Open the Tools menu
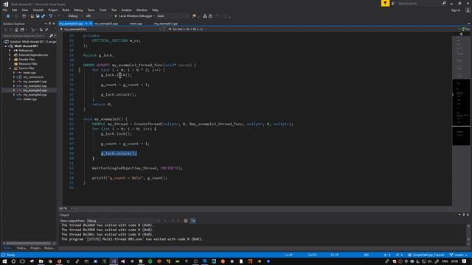The width and height of the screenshot is (472, 265). (103, 10)
